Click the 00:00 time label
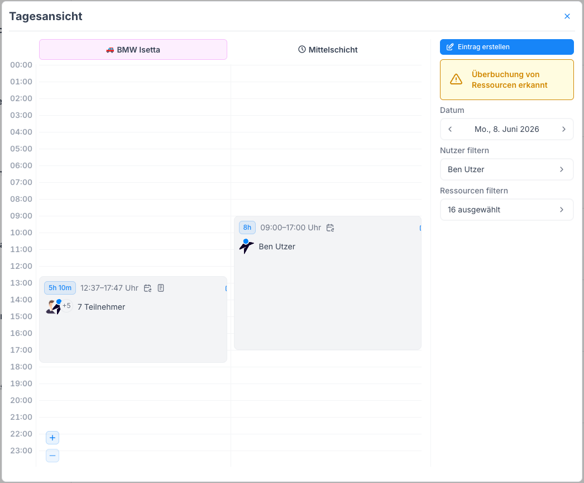This screenshot has height=483, width=584. [x=21, y=65]
